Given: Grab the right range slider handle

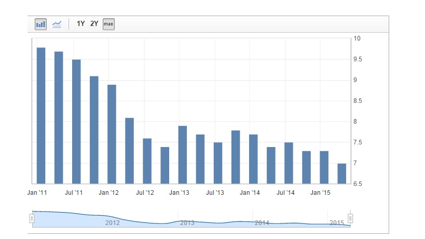Looking at the screenshot, I should click(350, 218).
